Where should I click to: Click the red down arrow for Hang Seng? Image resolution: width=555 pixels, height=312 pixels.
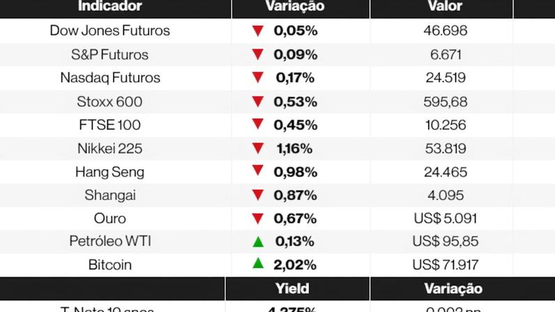258,171
